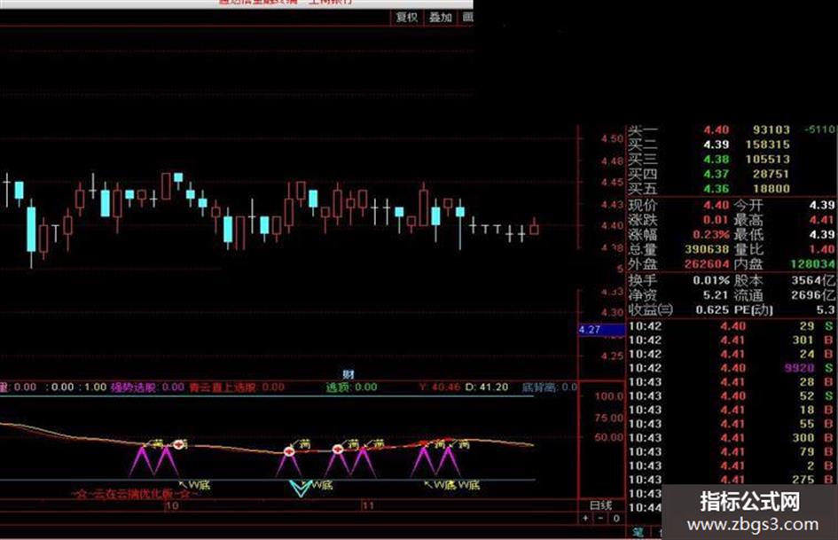
Task: Click the D: 41.20 indicator value
Action: (486, 387)
